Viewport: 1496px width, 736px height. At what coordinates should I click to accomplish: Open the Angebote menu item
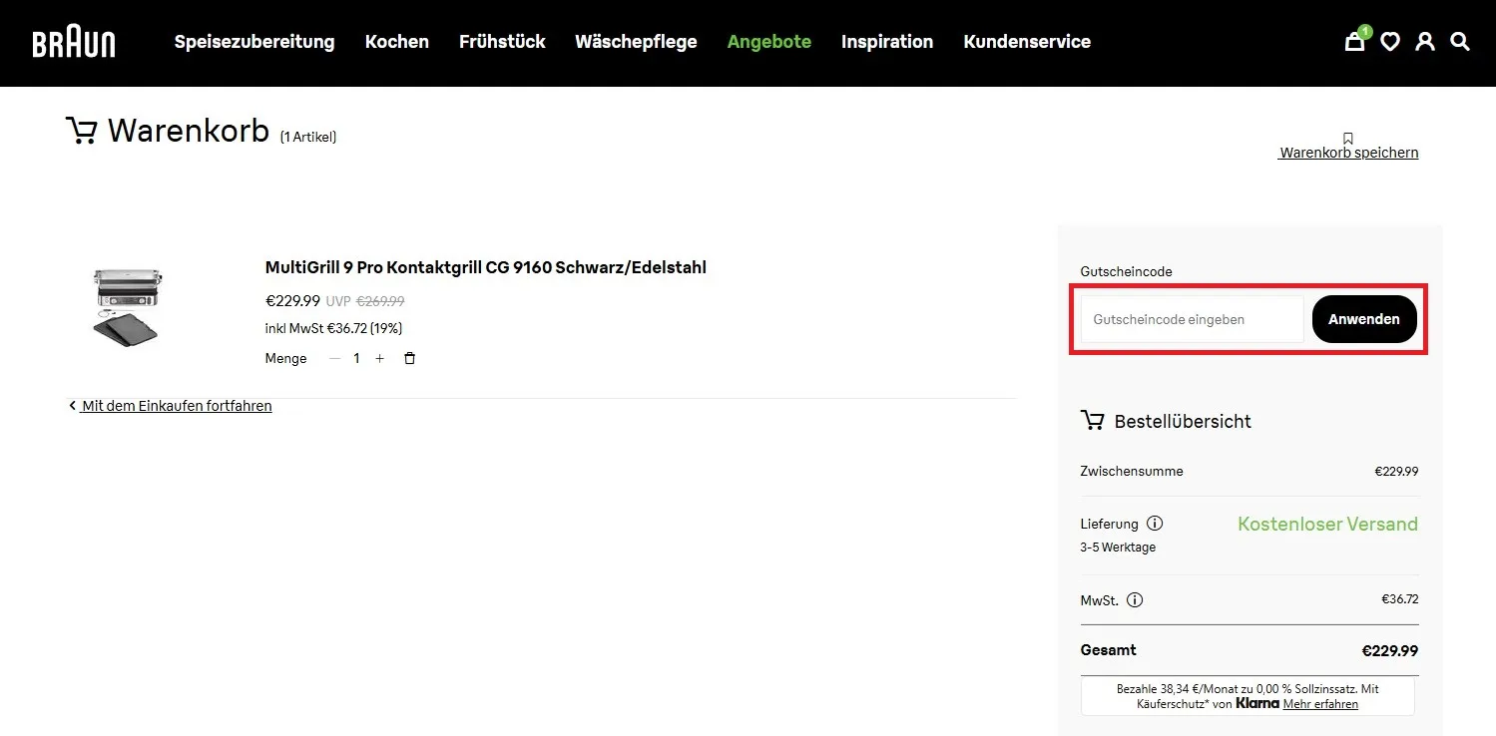pos(768,42)
